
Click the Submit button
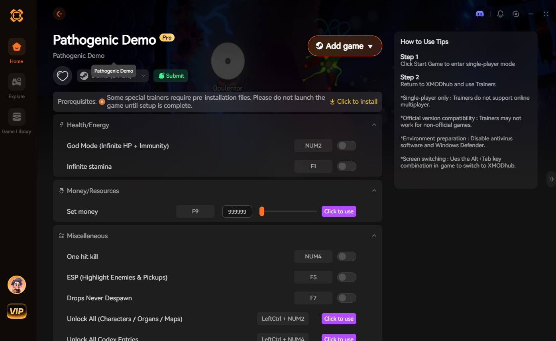pos(171,76)
